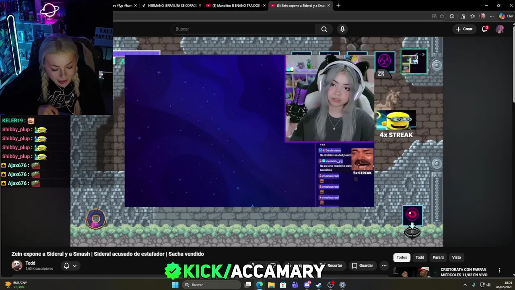Save video with Guardar button

363,265
